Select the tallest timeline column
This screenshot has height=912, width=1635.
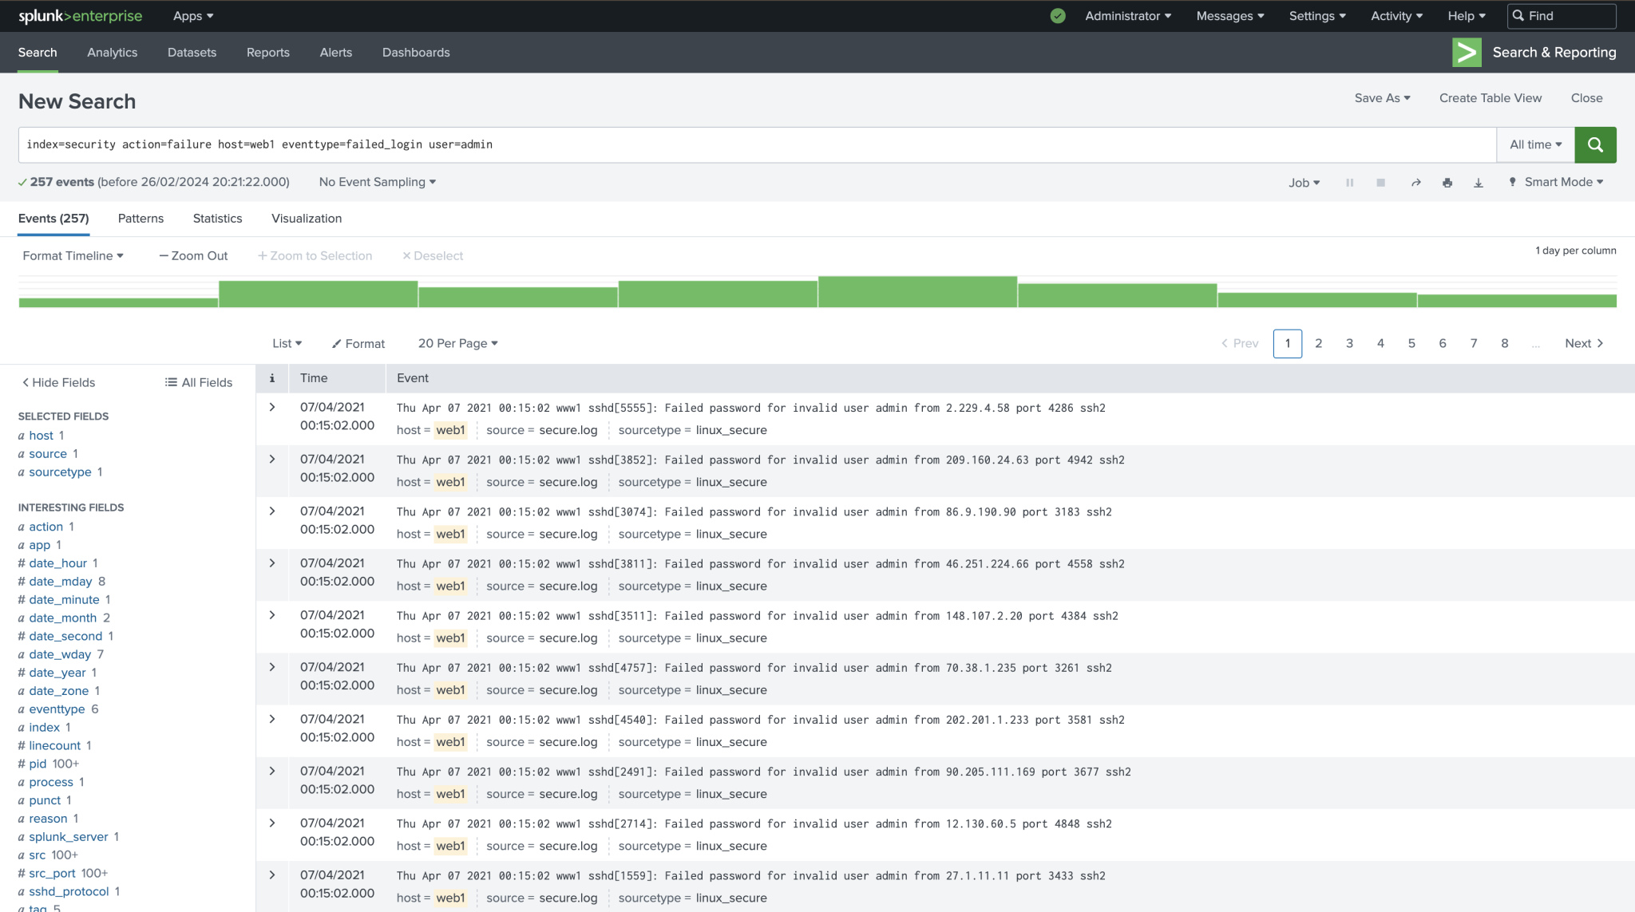(x=917, y=292)
